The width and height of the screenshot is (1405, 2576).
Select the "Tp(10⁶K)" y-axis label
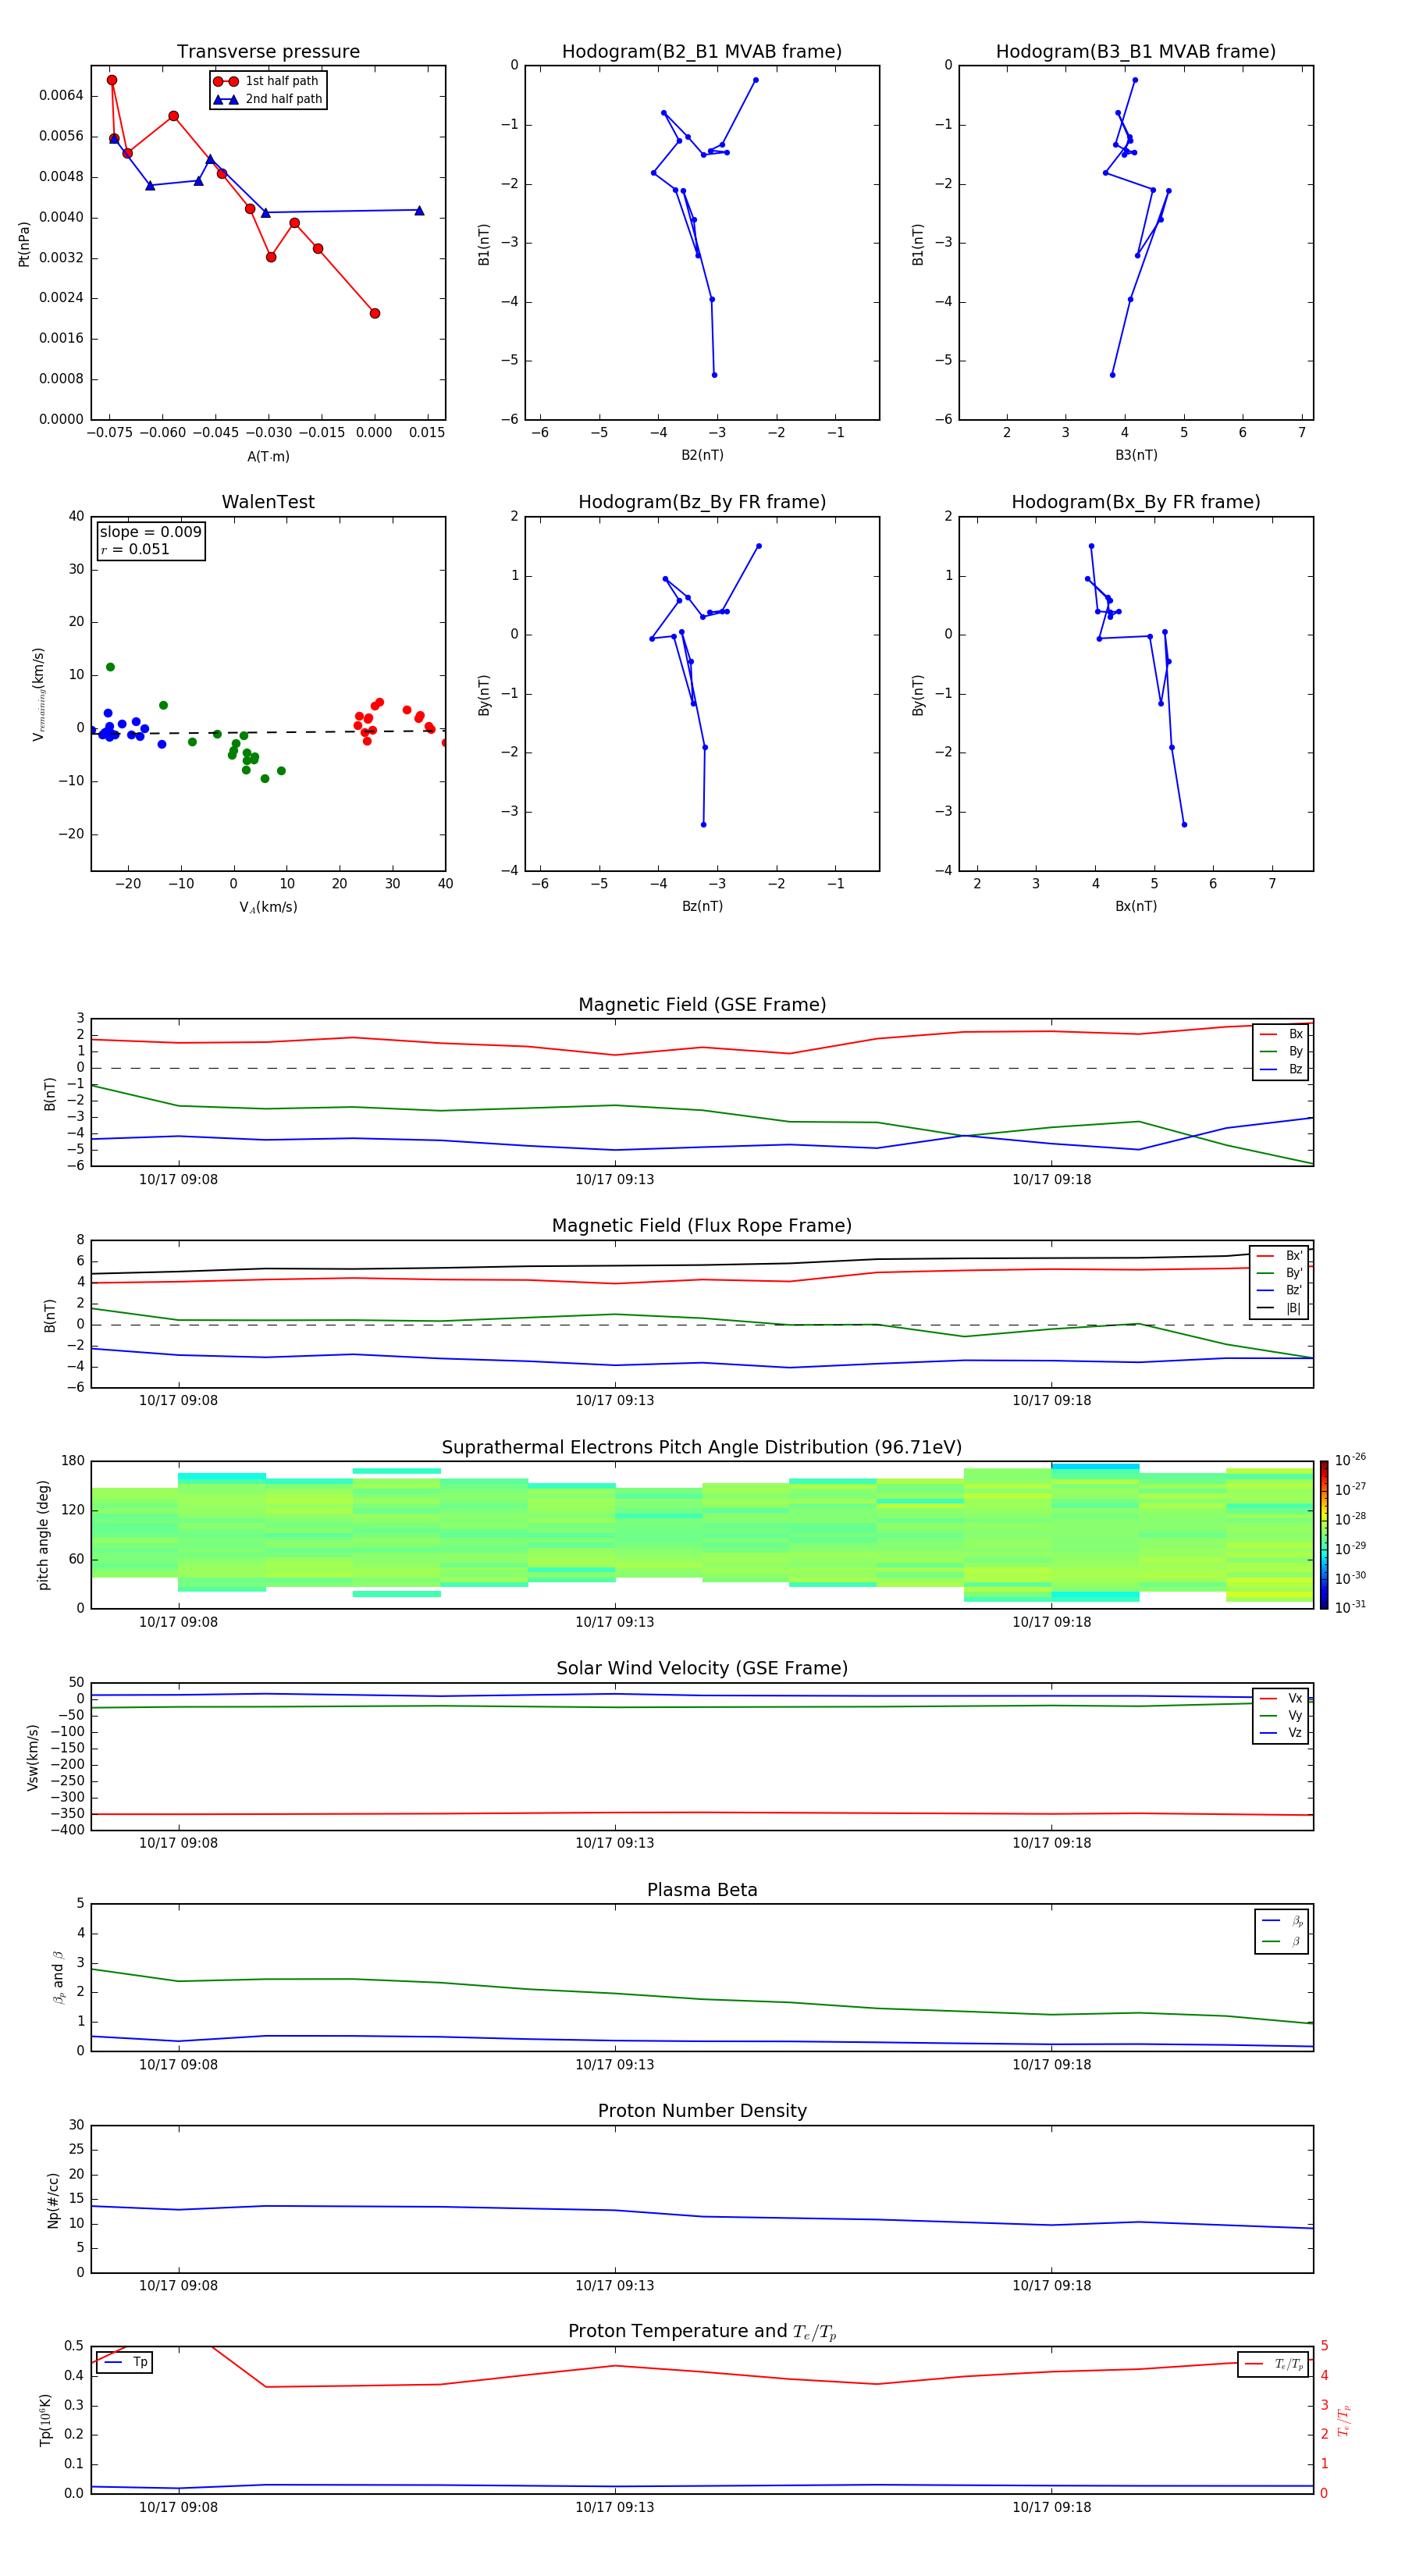pyautogui.click(x=45, y=2420)
